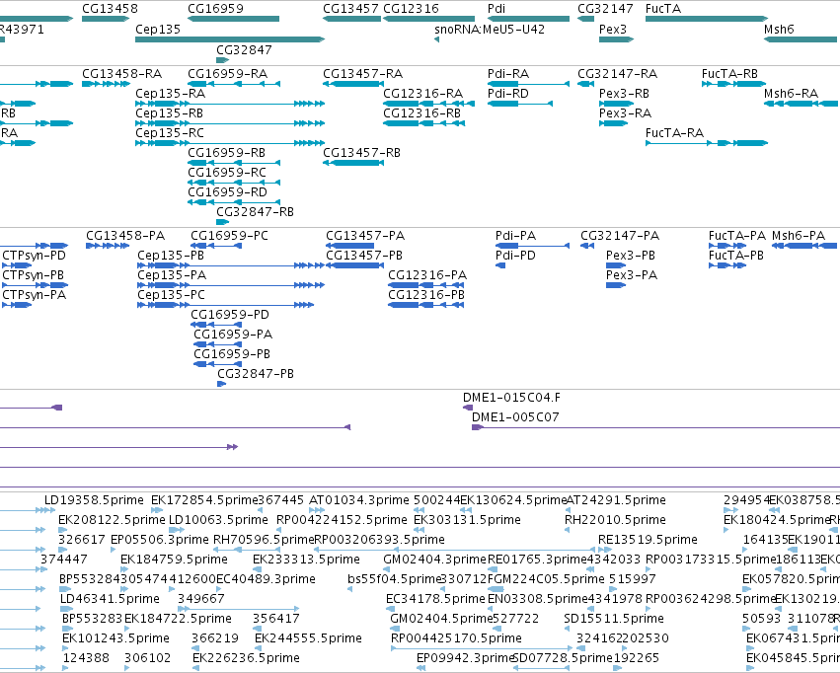Screen dimensions: 840x673
Task: Select the "CG13457-PA" protein label
Action: [x=365, y=236]
